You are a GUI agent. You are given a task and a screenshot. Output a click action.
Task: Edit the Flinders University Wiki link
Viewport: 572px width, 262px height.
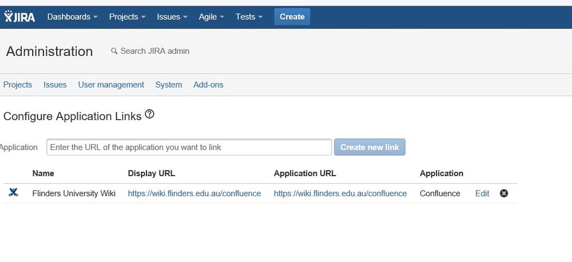(482, 193)
